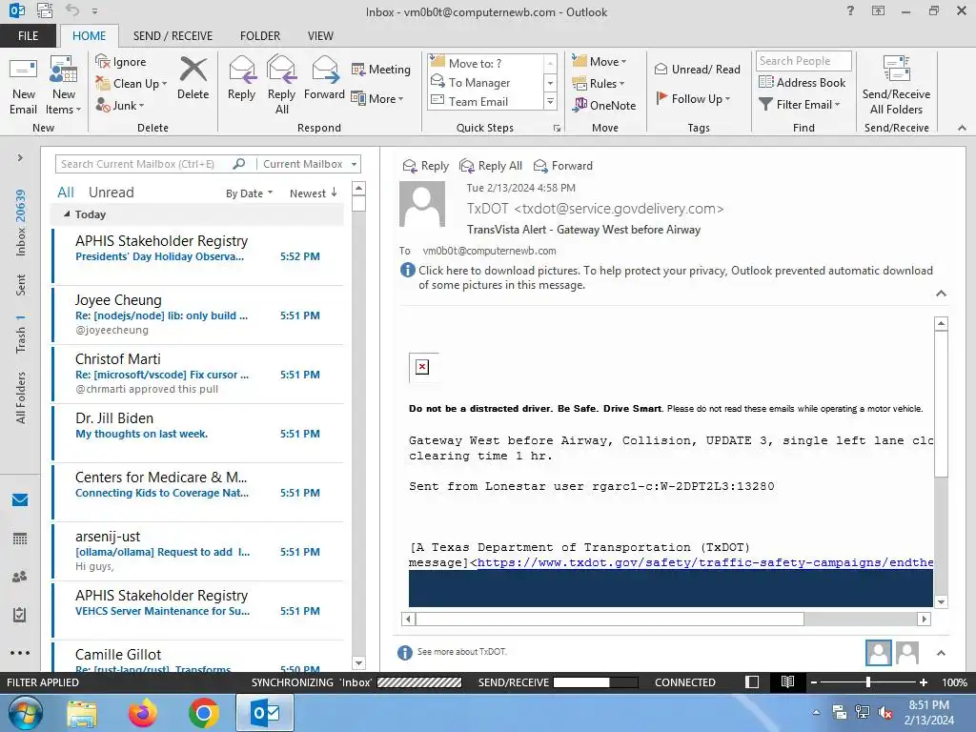This screenshot has height=732, width=976.
Task: Open the Follow Up dropdown
Action: 693,98
